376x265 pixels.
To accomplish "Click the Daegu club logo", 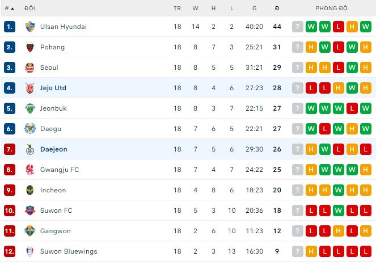I will (x=30, y=129).
